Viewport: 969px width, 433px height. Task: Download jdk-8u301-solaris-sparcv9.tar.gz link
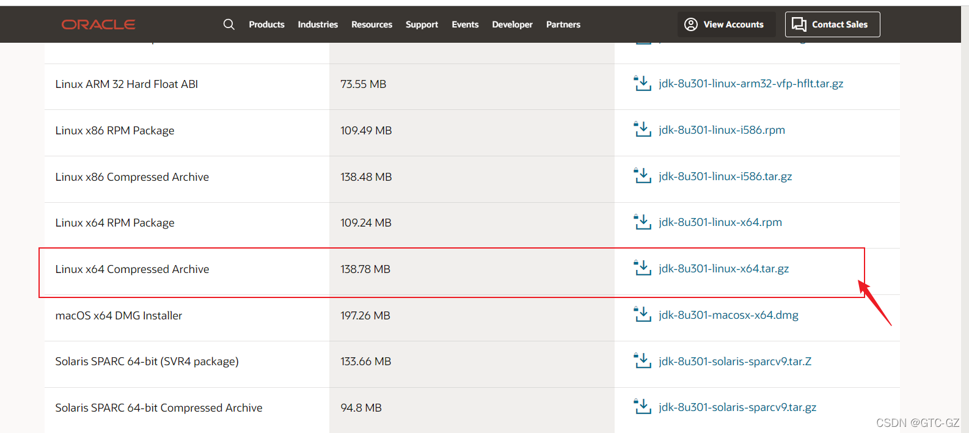tap(737, 407)
